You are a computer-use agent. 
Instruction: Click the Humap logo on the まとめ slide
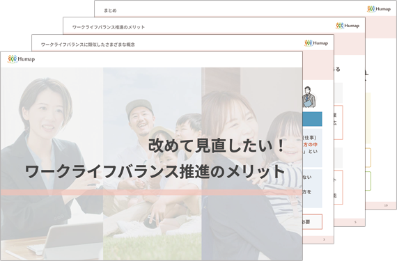click(x=379, y=9)
